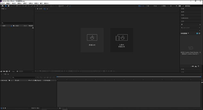Click the Creative Cloud sync icon in Libraries footer

tap(196, 66)
